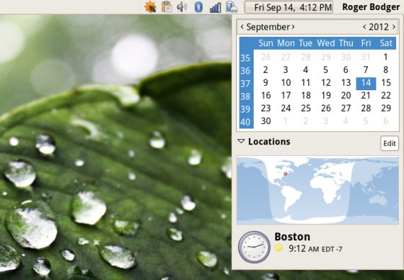Select September 6 in calendar
The width and height of the screenshot is (404, 280).
tap(346, 70)
